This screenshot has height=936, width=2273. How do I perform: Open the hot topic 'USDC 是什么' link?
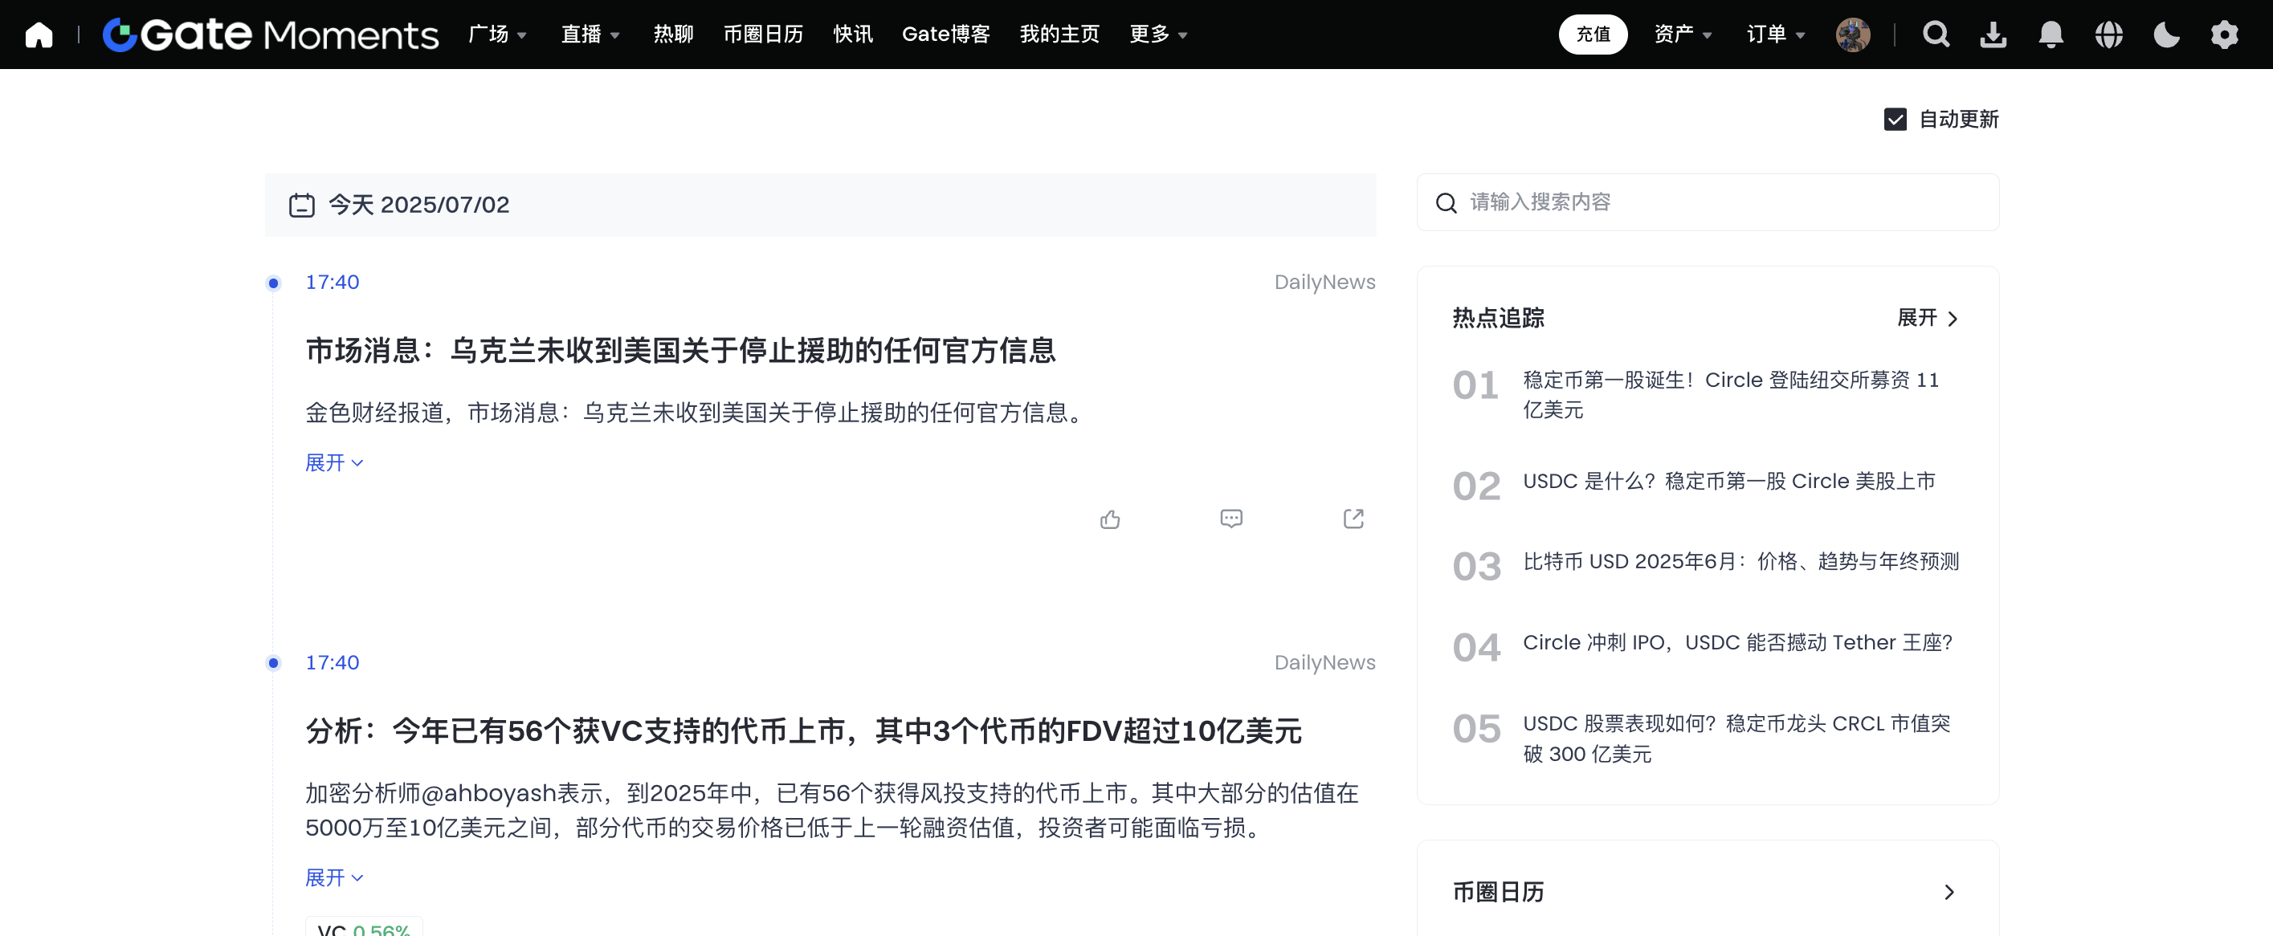pos(1728,481)
